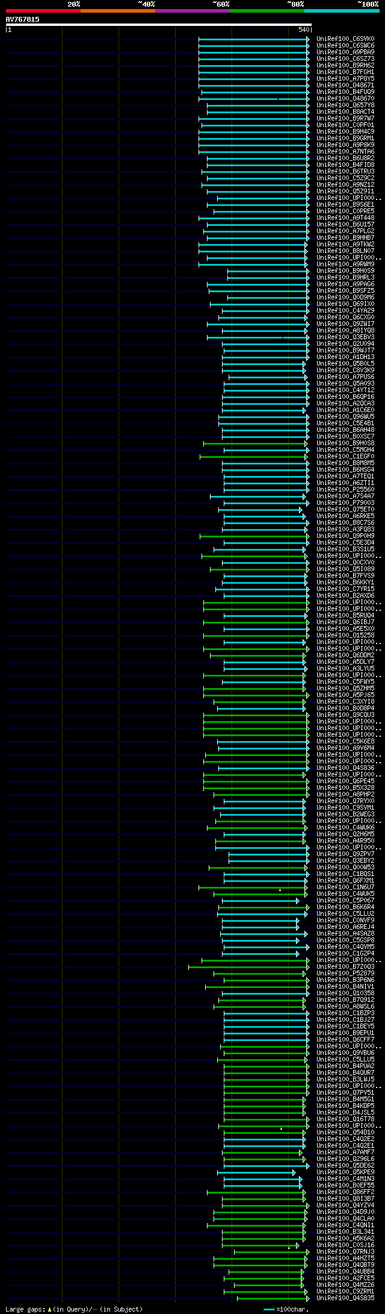Select the UniRef100_Q10358 label
Image resolution: width=385 pixels, height=1314 pixels.
click(x=345, y=993)
